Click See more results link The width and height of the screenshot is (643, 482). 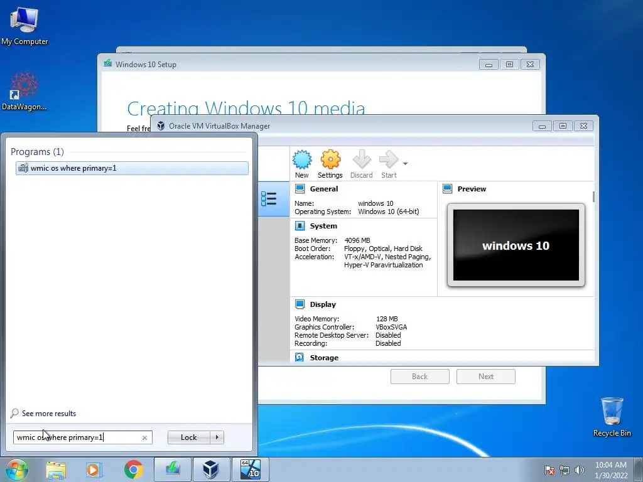tap(49, 414)
